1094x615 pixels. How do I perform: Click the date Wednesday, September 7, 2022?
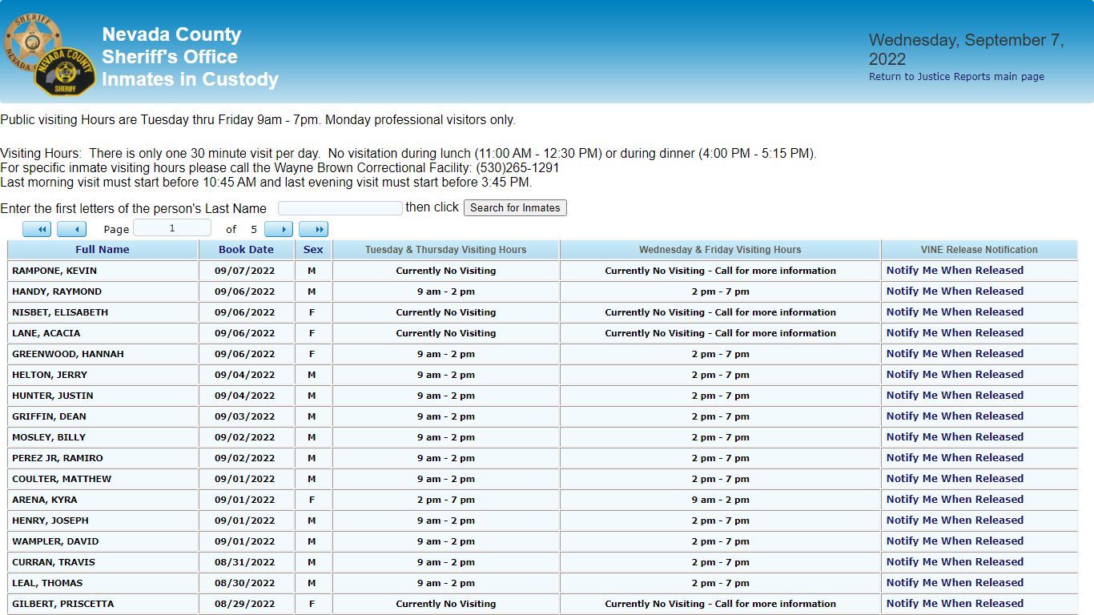[967, 50]
